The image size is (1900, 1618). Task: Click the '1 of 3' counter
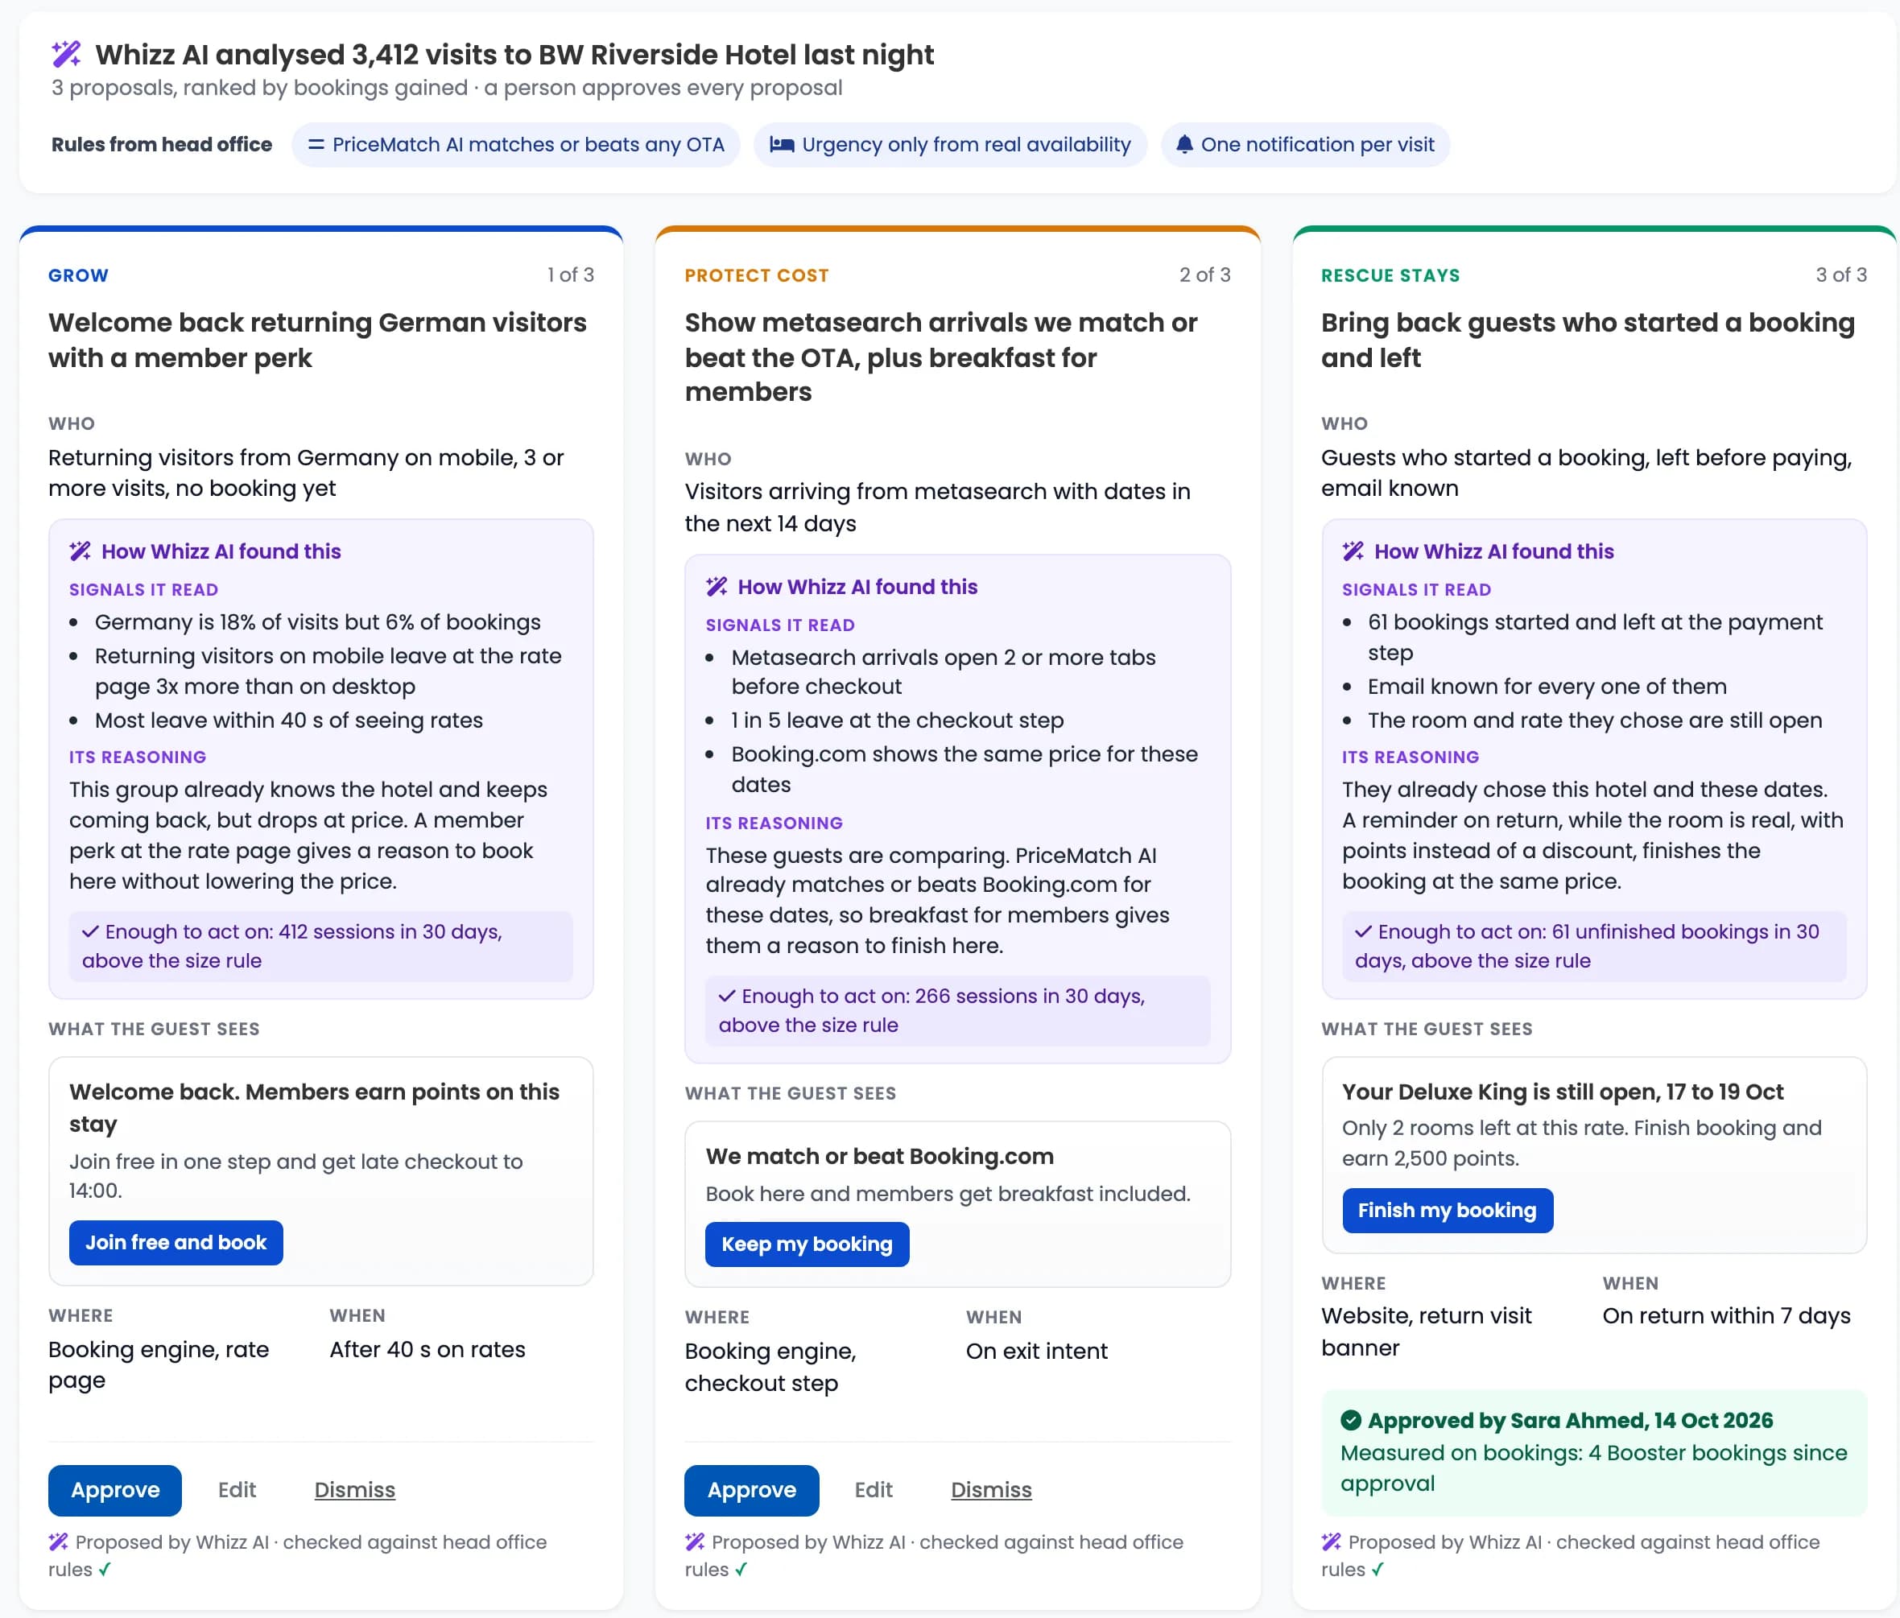point(570,275)
